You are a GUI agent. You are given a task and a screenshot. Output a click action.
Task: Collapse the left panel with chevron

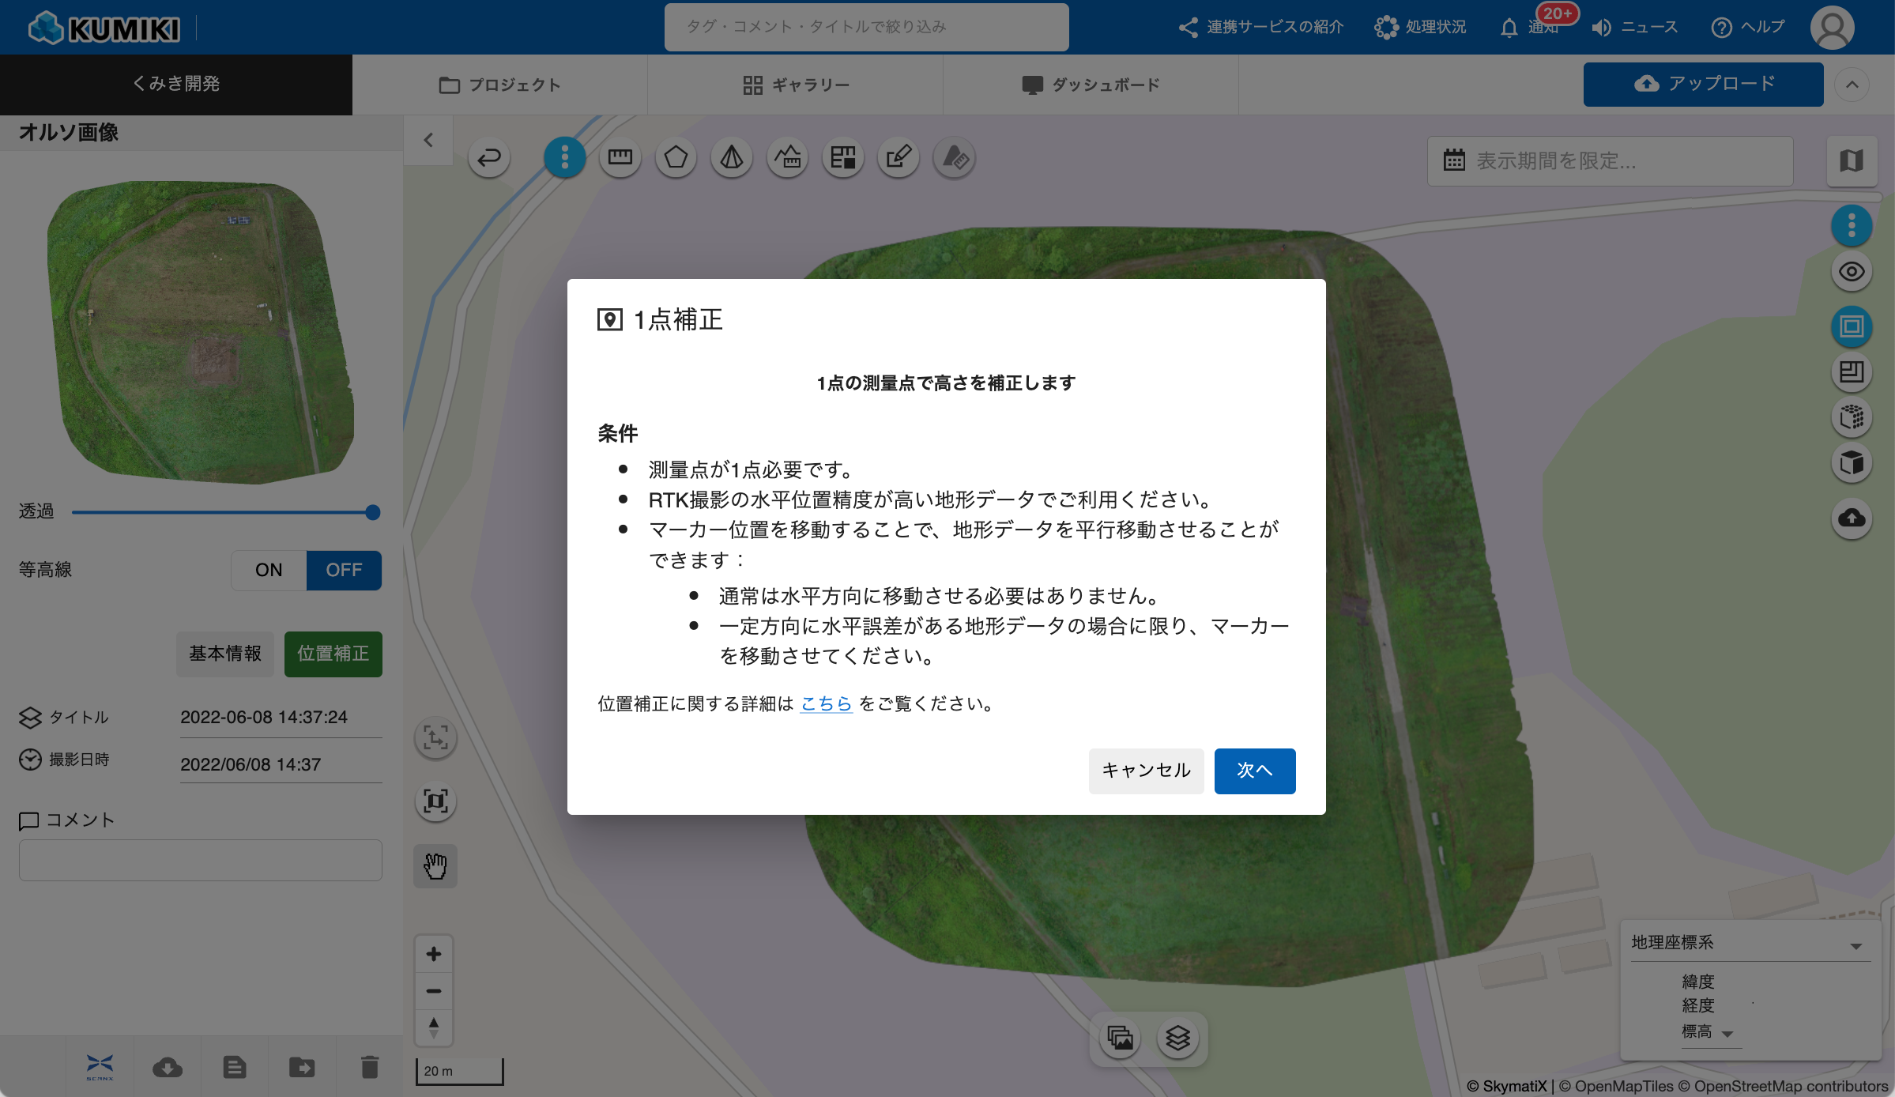pyautogui.click(x=428, y=140)
